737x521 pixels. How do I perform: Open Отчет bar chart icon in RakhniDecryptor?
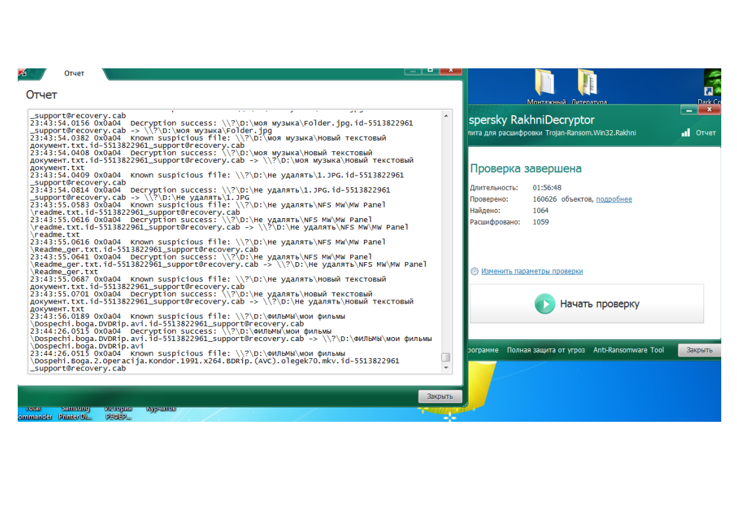(686, 133)
